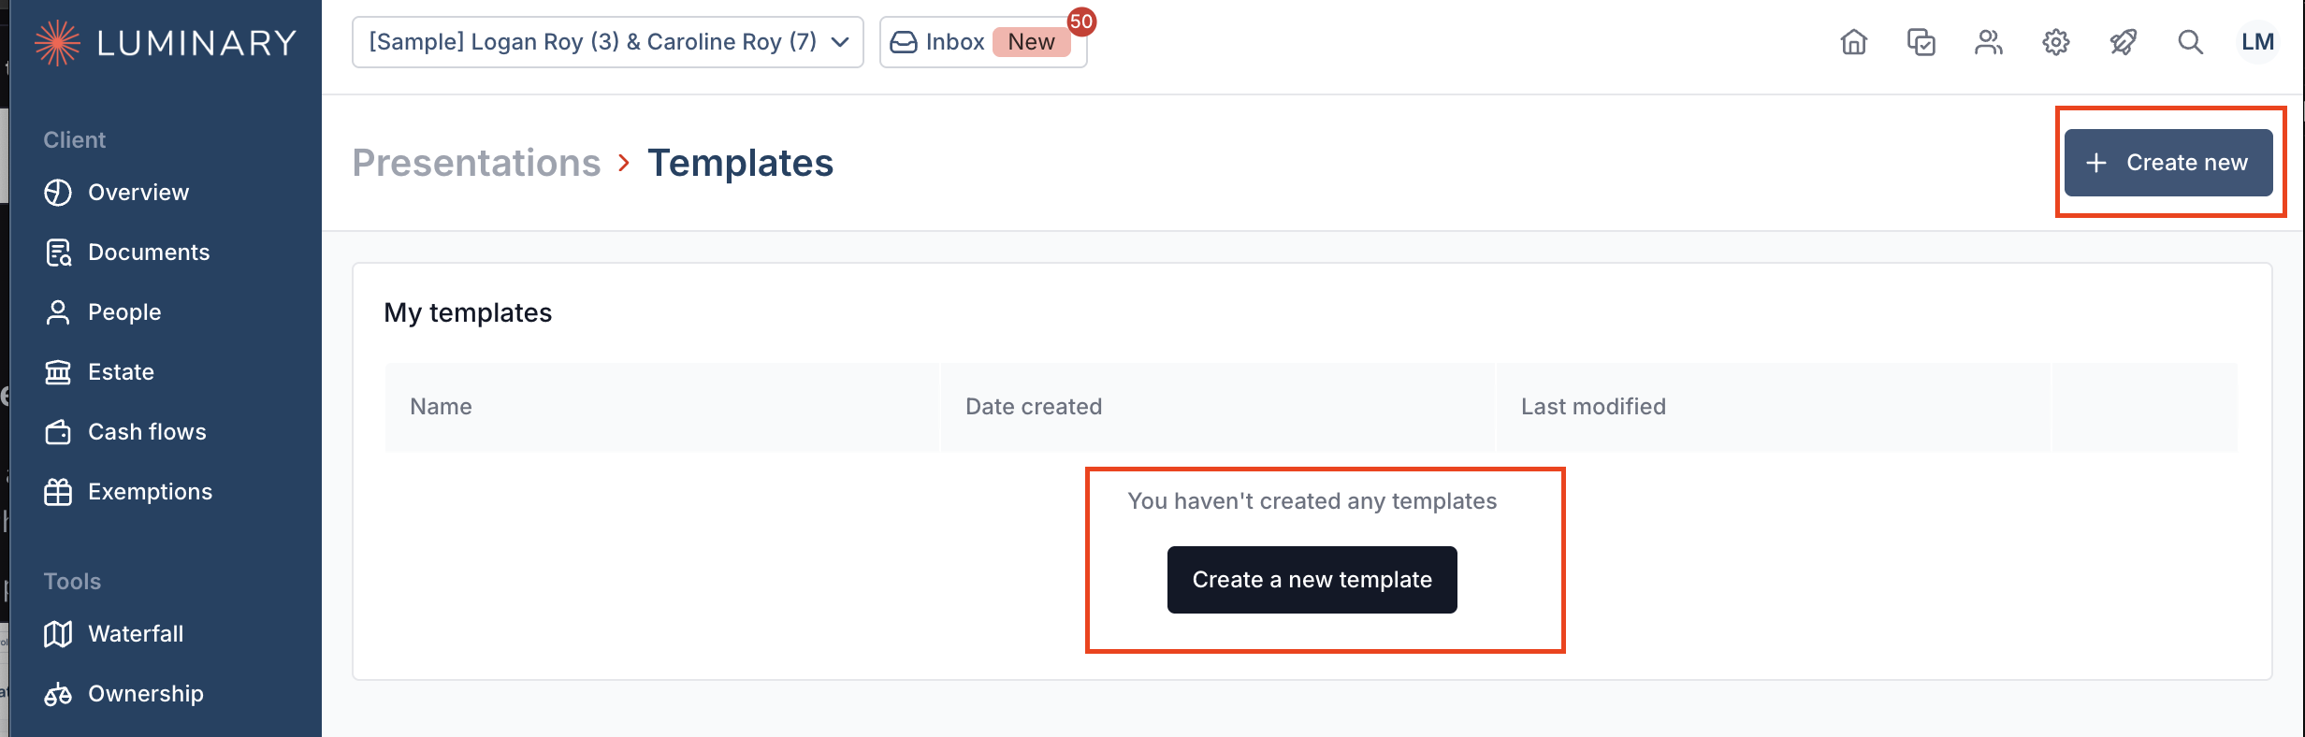Open settings gear icon
The image size is (2305, 737).
[x=2055, y=42]
